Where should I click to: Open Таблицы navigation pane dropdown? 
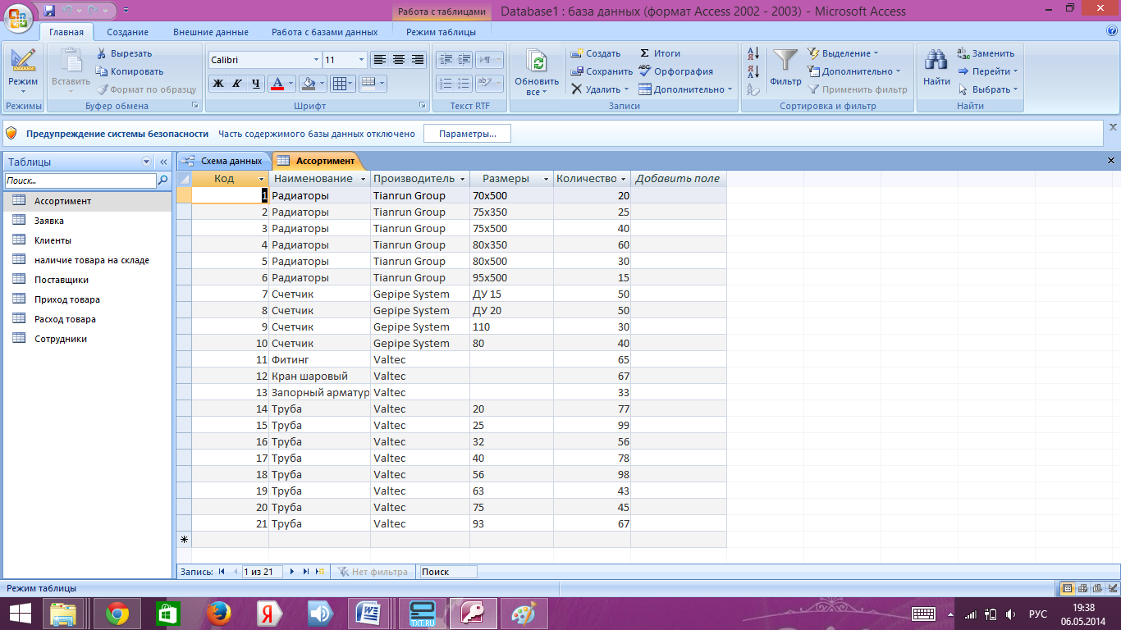click(147, 162)
